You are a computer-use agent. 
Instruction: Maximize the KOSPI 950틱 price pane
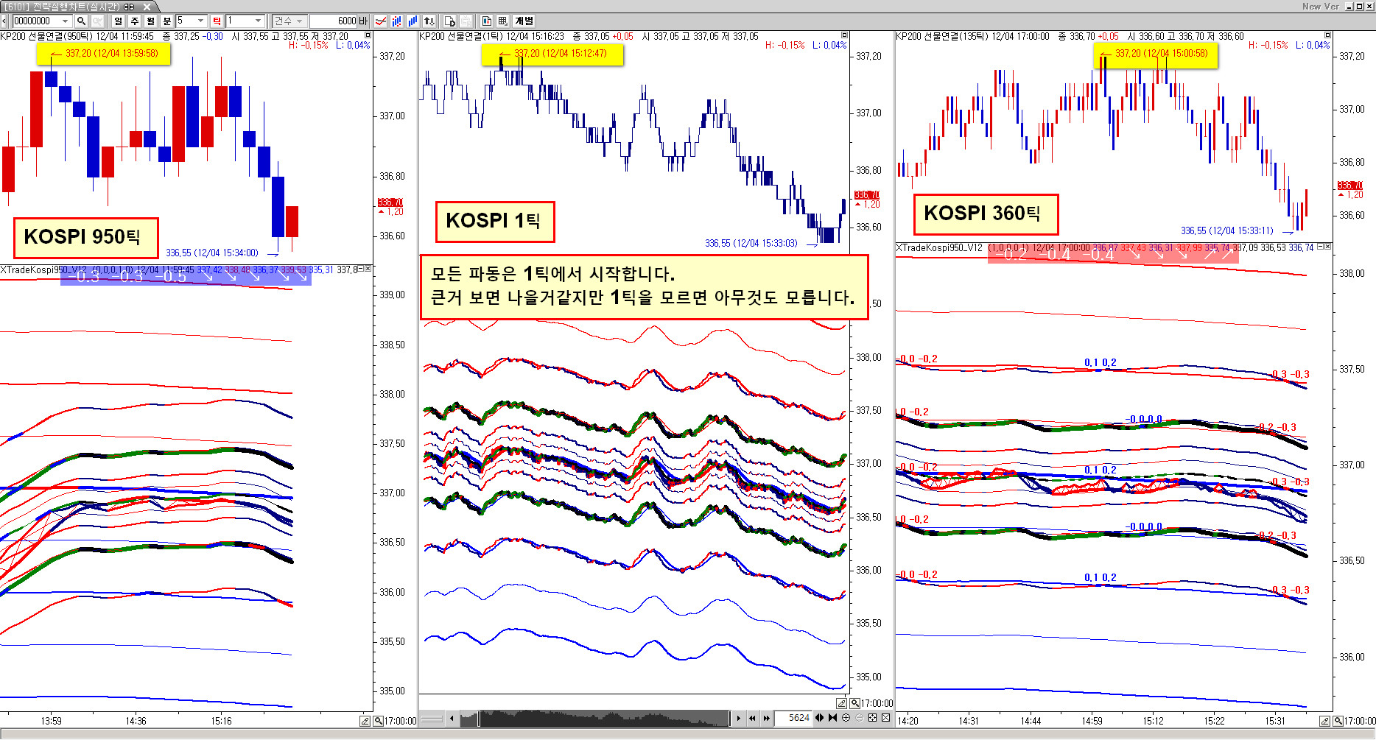pyautogui.click(x=368, y=35)
